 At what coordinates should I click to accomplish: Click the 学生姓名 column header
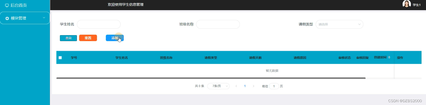(x=122, y=58)
